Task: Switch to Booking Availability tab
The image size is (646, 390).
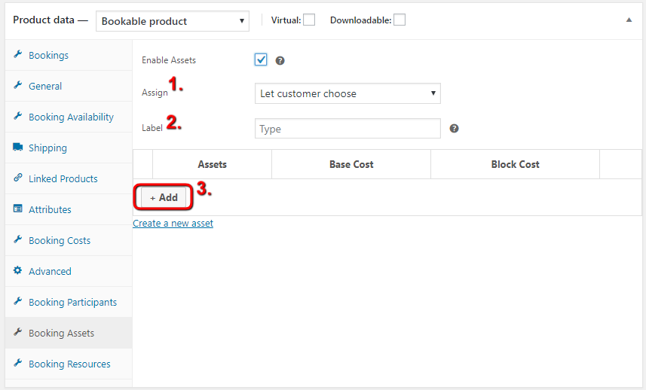Action: [69, 117]
